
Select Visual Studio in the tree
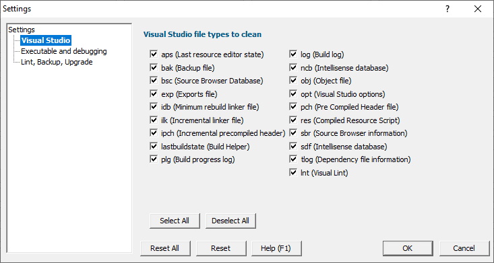pos(46,40)
